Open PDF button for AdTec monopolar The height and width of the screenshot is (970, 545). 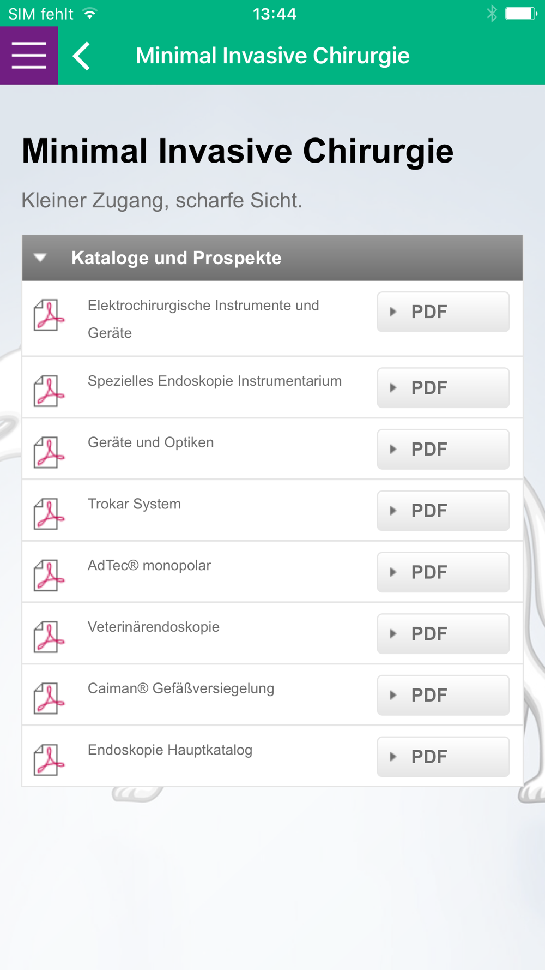(443, 572)
